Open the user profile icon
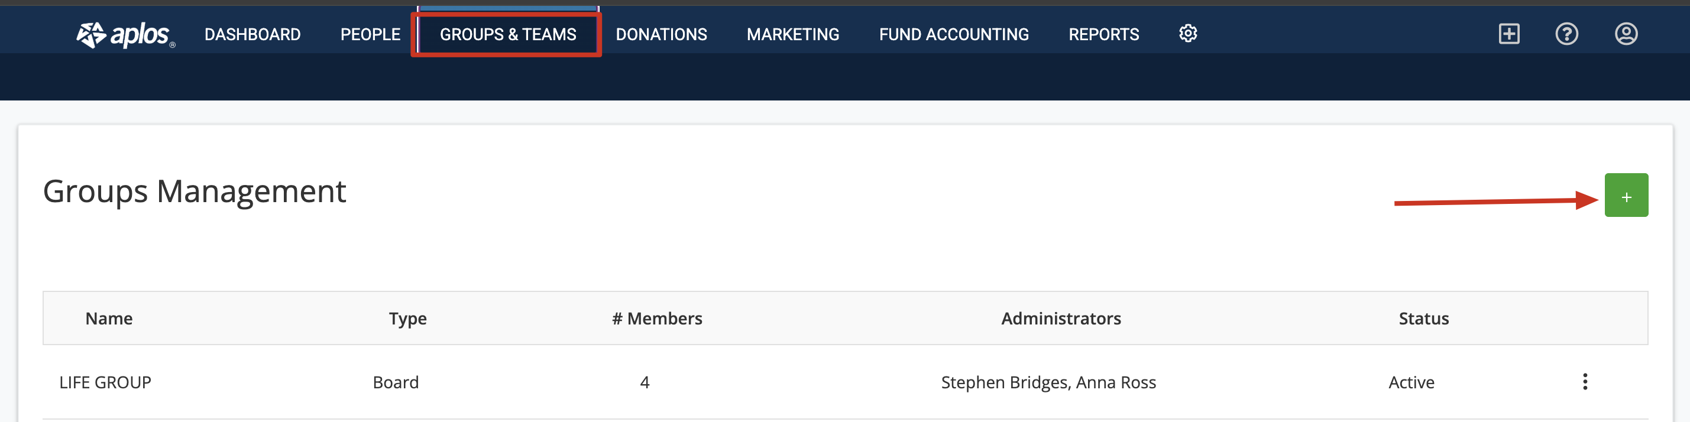 pyautogui.click(x=1626, y=34)
